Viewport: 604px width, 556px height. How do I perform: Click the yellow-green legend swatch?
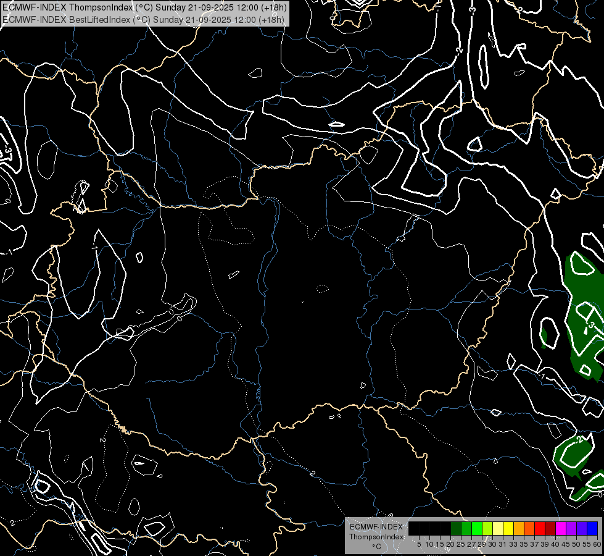pos(487,528)
